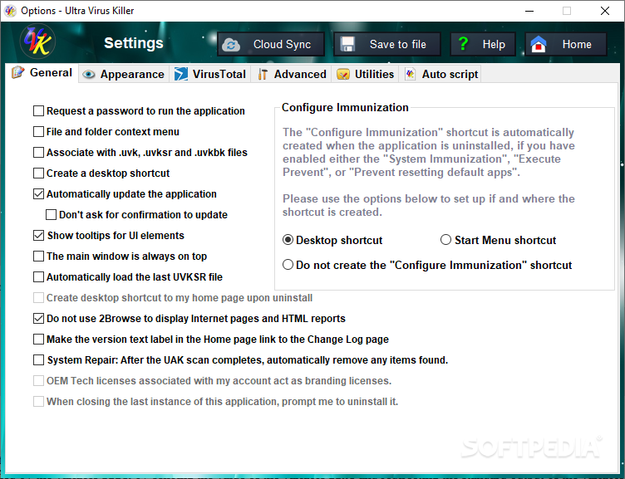Choose Save to file
This screenshot has width=625, height=479.
(x=387, y=44)
